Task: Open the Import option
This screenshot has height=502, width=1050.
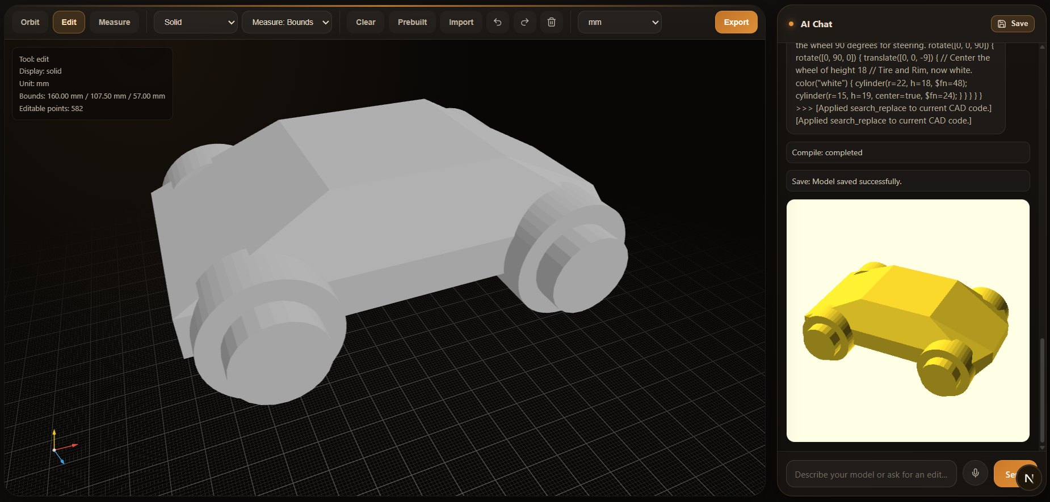Action: [461, 22]
